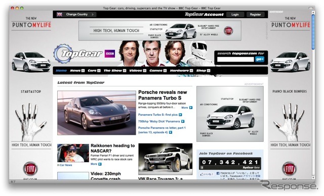
Task: Click the top 'High Tech, Human Touch' banner ad
Action: (160, 31)
